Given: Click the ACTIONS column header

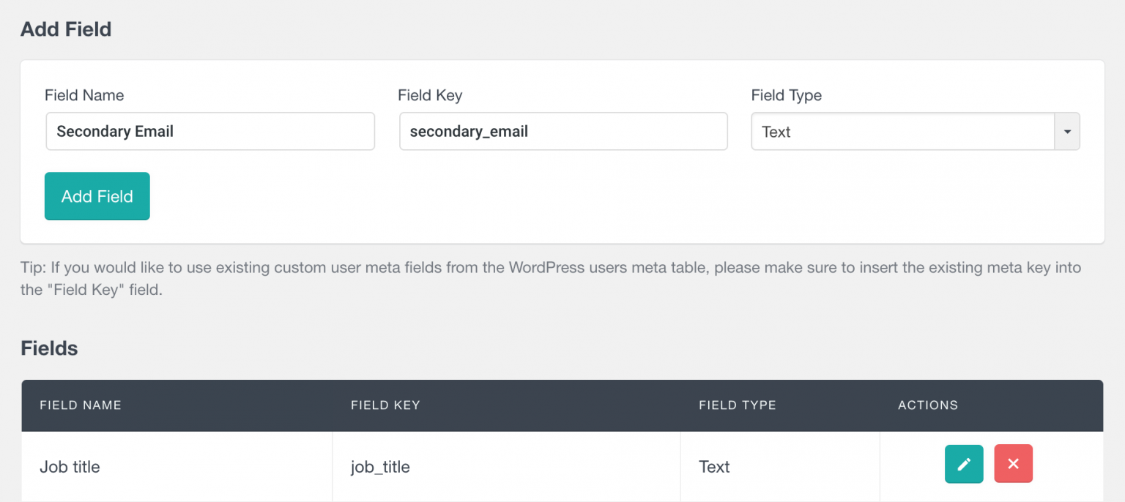Looking at the screenshot, I should click(927, 405).
